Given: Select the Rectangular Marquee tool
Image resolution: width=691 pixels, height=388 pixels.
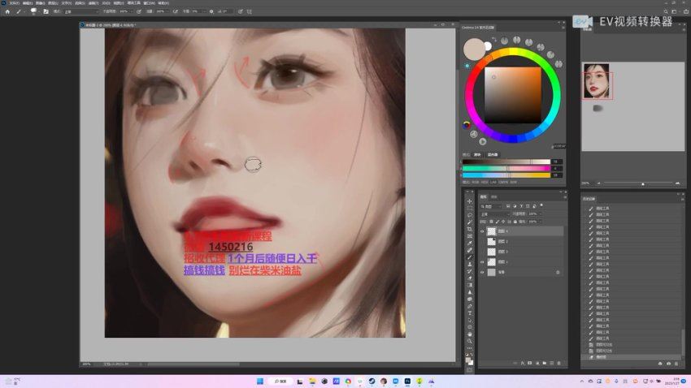Looking at the screenshot, I should pyautogui.click(x=469, y=208).
